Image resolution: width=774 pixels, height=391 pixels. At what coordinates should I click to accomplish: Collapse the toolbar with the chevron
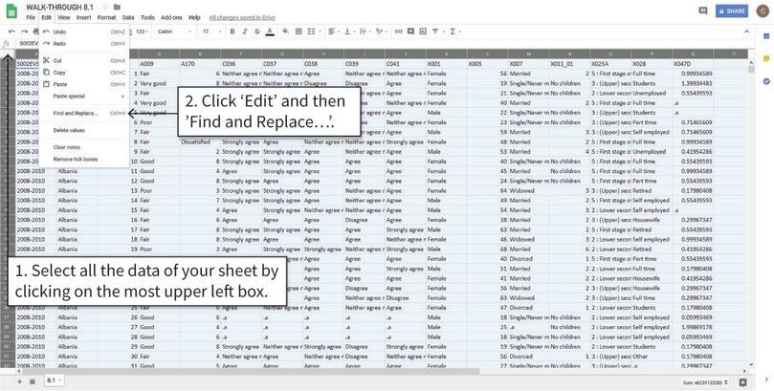pos(747,32)
